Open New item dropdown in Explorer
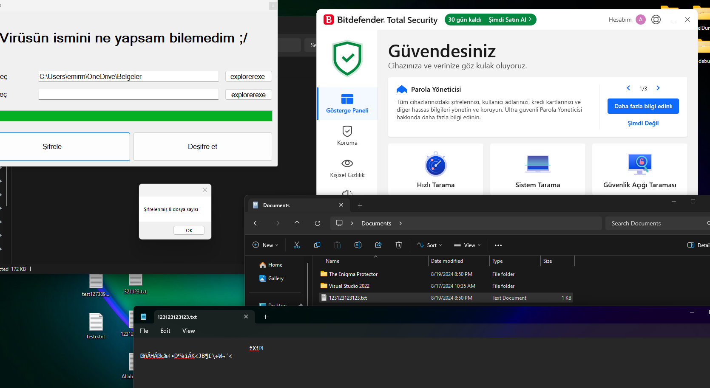710x388 pixels. click(265, 245)
